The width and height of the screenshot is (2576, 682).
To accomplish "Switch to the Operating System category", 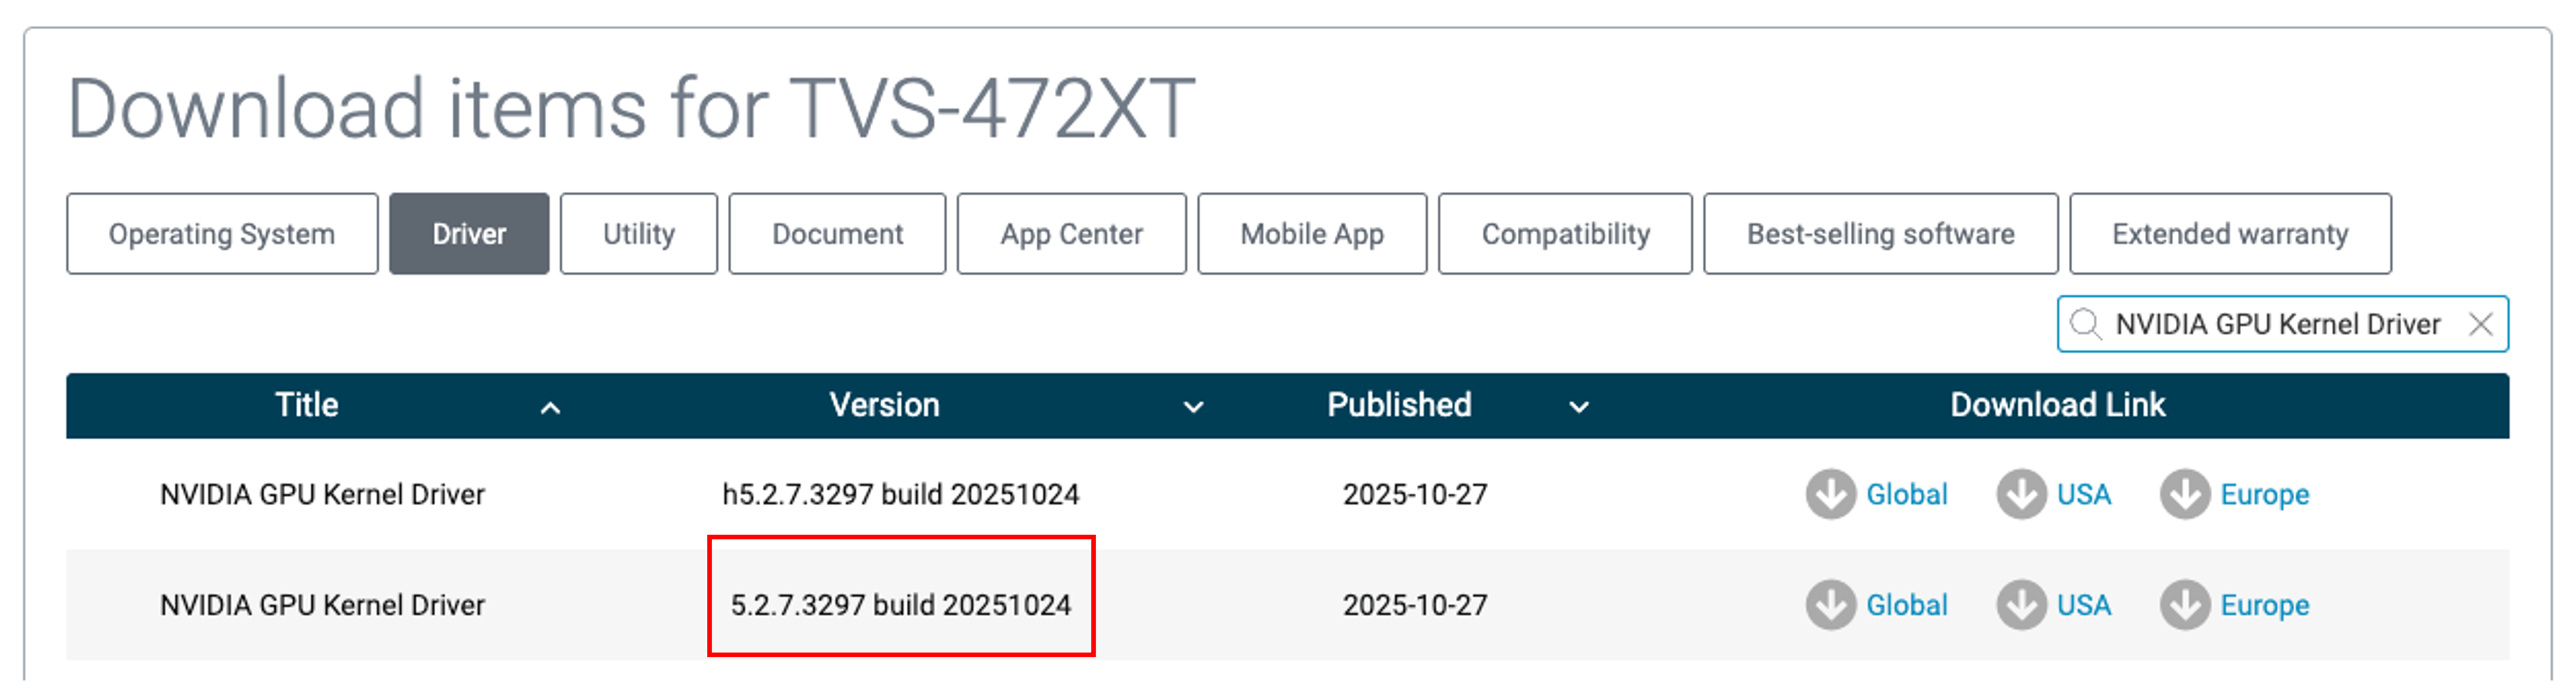I will 222,233.
